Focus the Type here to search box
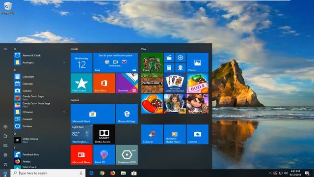The width and height of the screenshot is (314, 177). pos(48,173)
